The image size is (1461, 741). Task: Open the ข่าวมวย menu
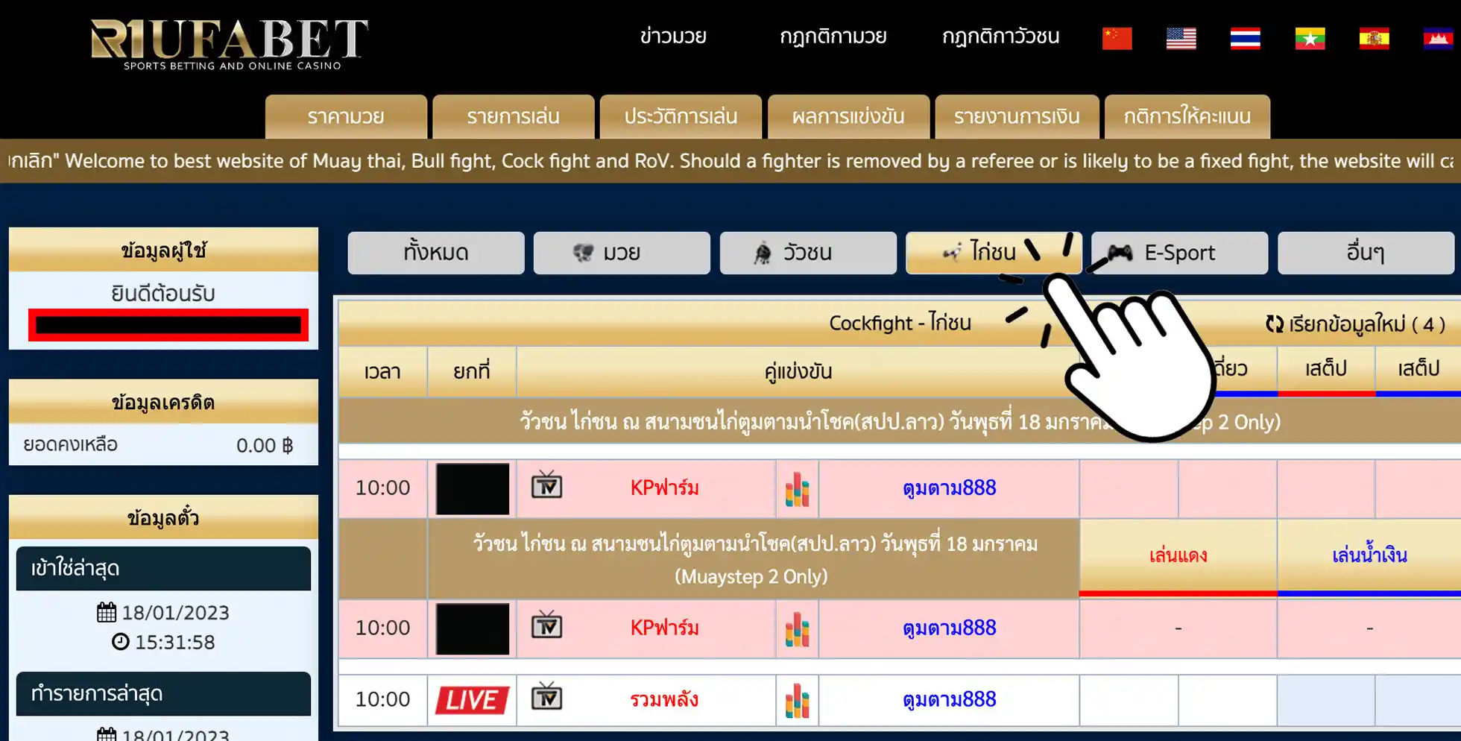click(673, 36)
